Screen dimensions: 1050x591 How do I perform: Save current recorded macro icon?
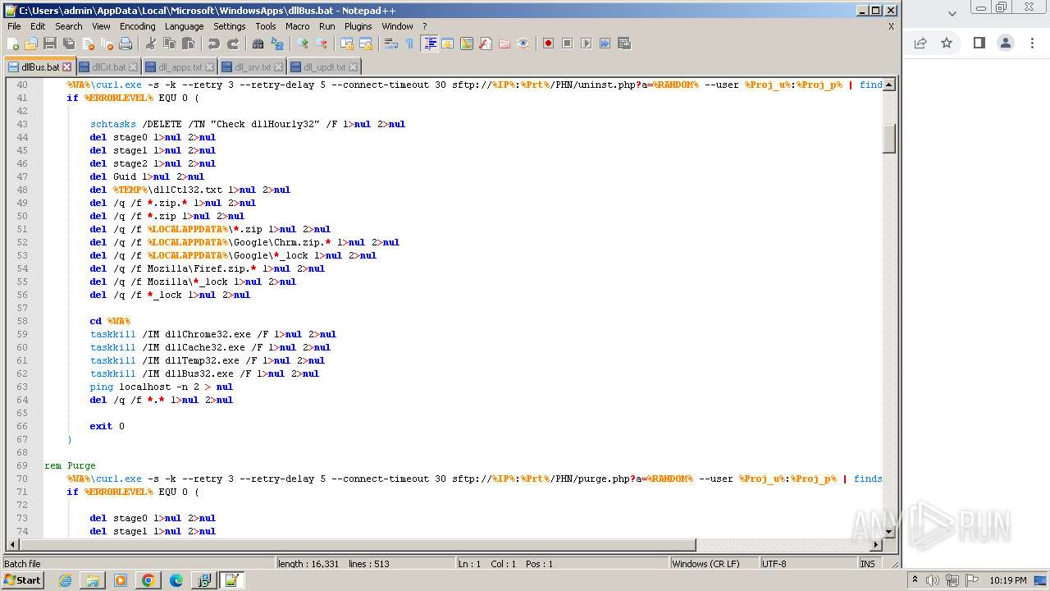pyautogui.click(x=623, y=44)
